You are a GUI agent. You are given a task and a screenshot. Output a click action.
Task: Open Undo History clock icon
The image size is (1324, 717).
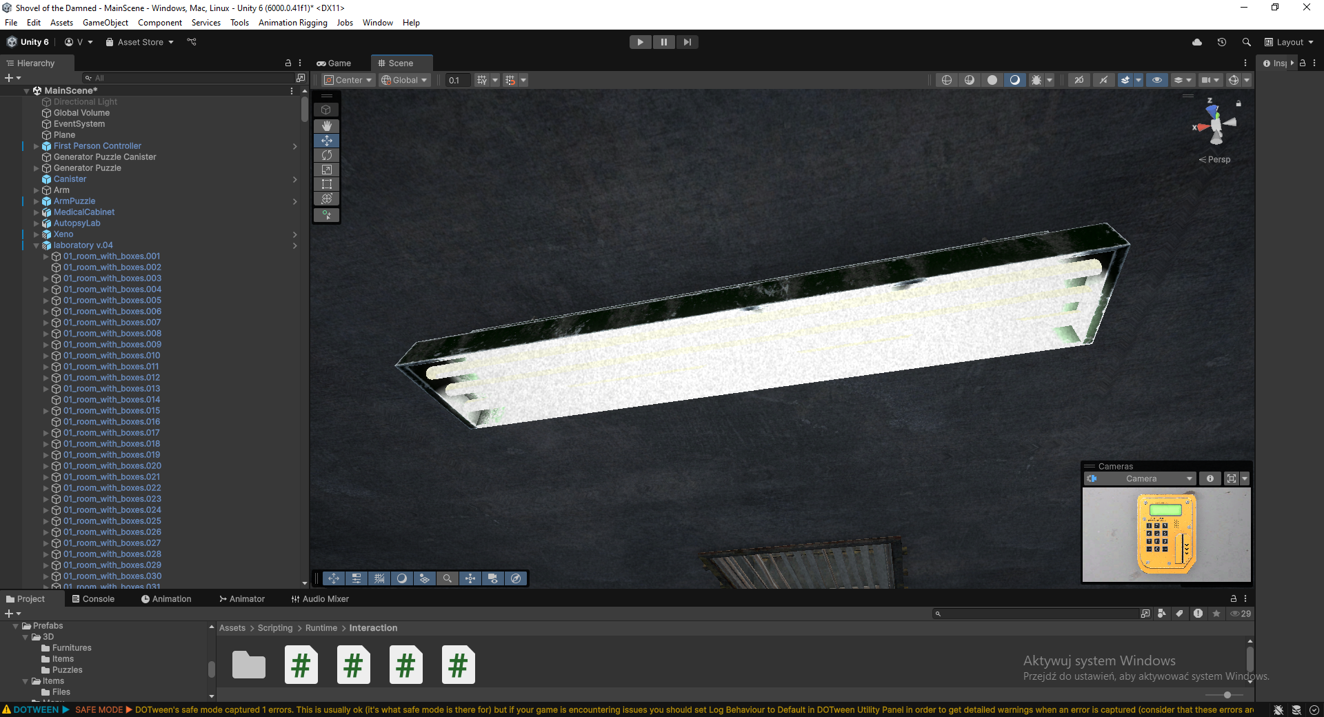(x=1222, y=42)
